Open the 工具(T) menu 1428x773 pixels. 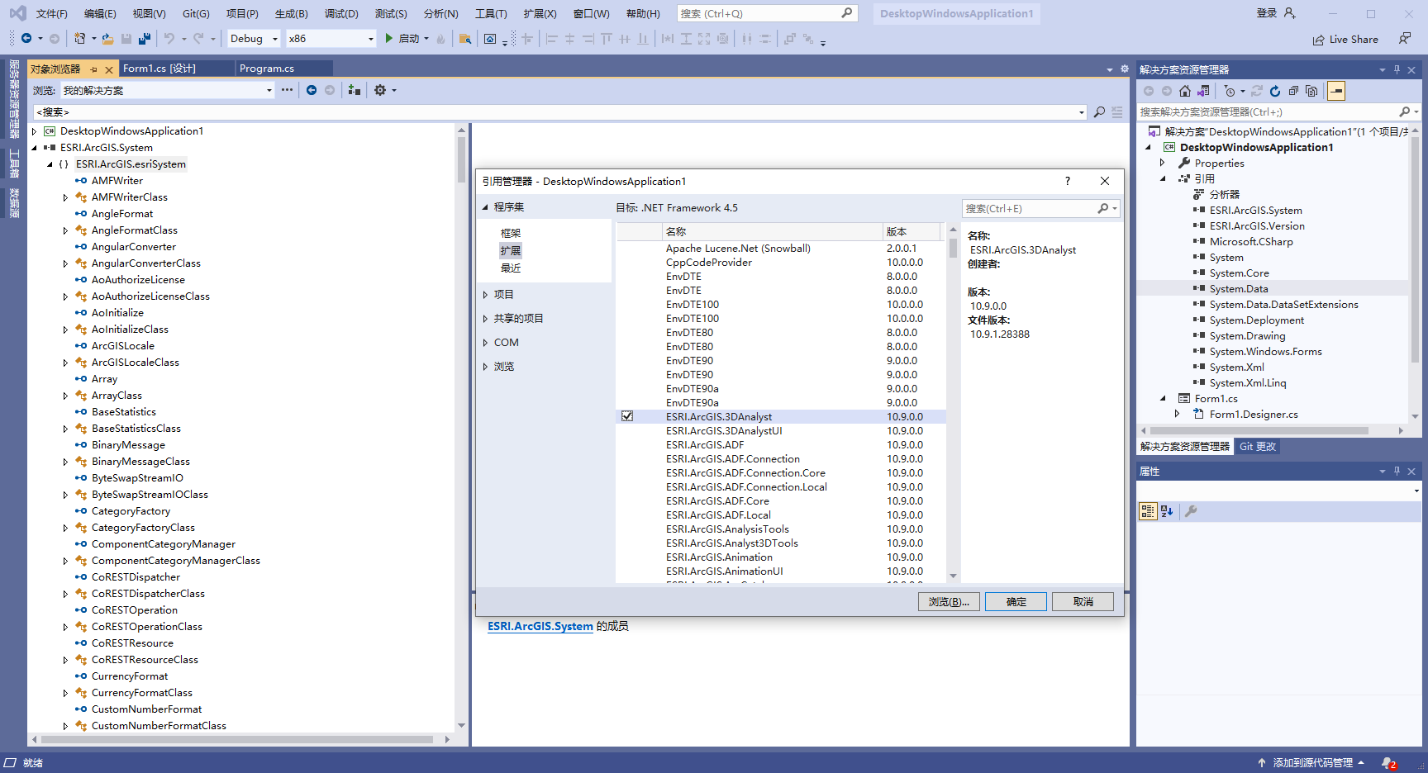point(491,13)
